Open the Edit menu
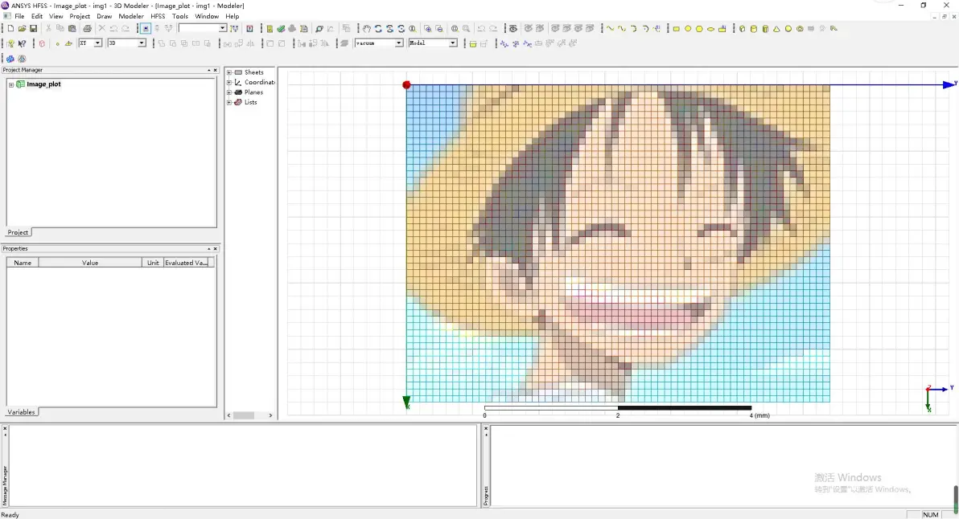The height and width of the screenshot is (519, 959). click(x=37, y=17)
